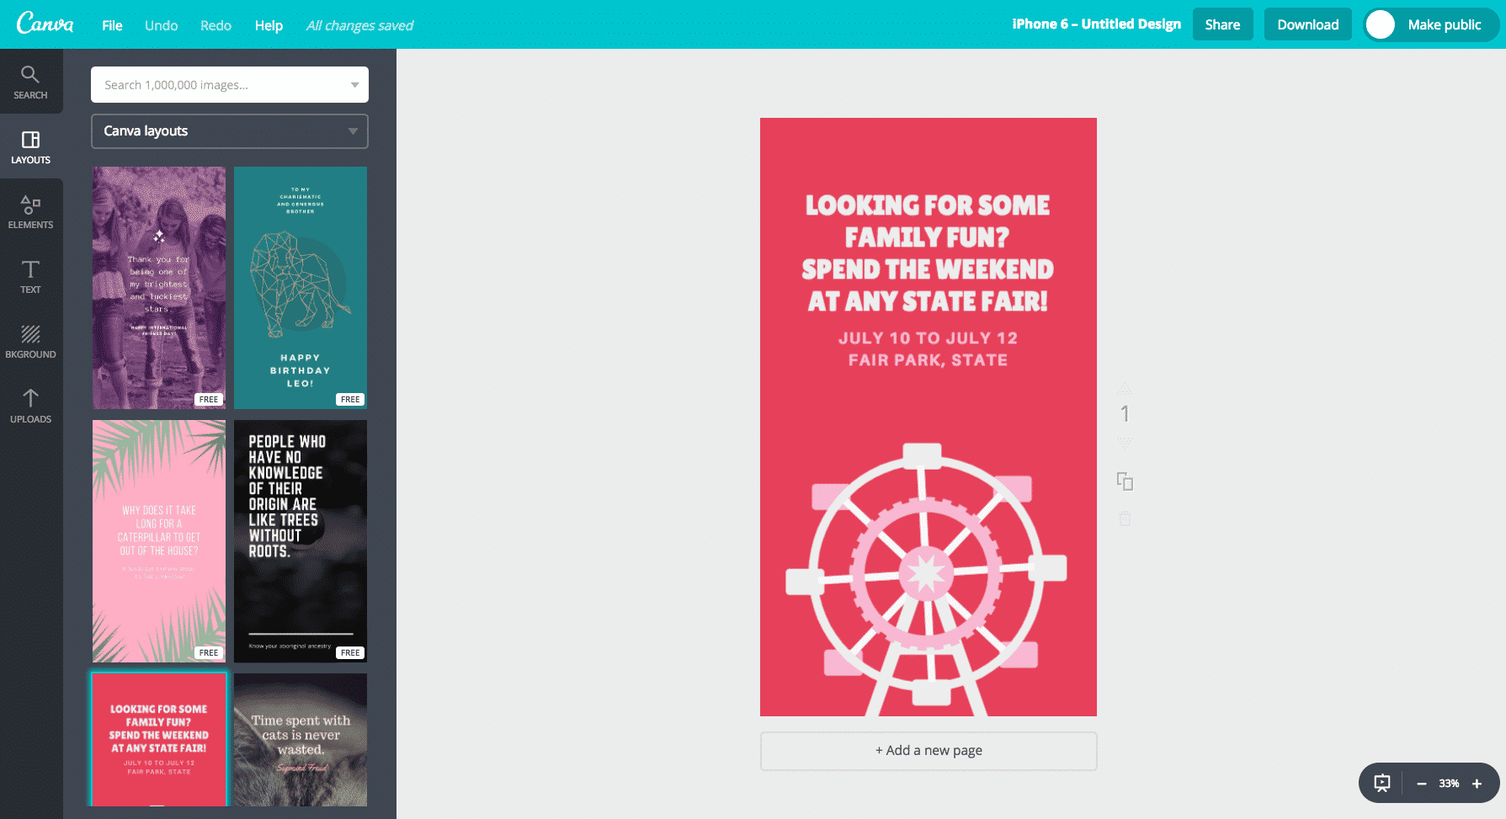
Task: Open the Search panel in sidebar
Action: [30, 82]
